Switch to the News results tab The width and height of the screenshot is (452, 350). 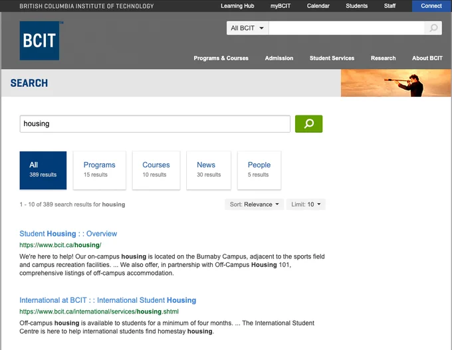(x=209, y=170)
